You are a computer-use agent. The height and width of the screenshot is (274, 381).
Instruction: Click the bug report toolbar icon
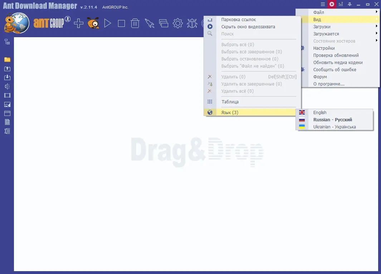(x=192, y=23)
